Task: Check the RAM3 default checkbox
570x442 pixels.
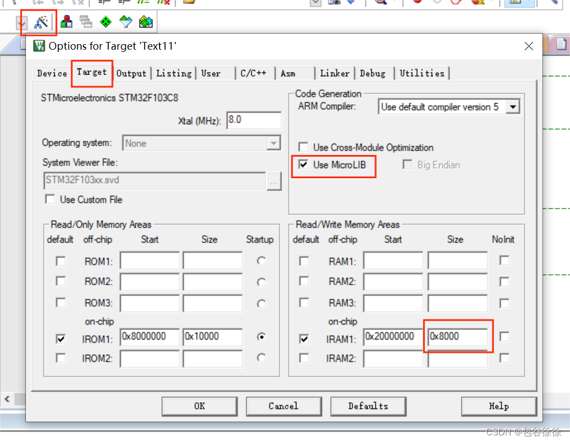Action: click(304, 302)
